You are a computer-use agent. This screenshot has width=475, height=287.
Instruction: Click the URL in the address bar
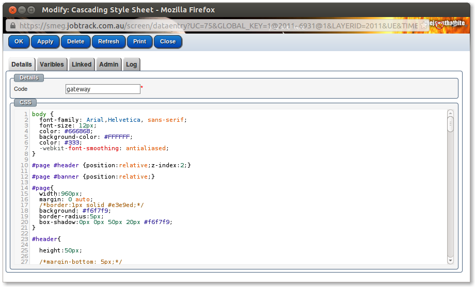pyautogui.click(x=217, y=25)
